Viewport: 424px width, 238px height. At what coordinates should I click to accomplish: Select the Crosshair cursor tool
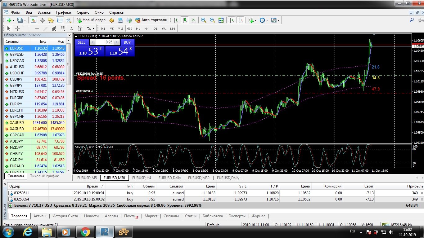coord(18,29)
